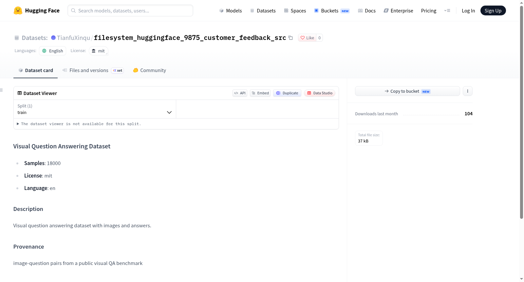Open the Buckets page

332,10
